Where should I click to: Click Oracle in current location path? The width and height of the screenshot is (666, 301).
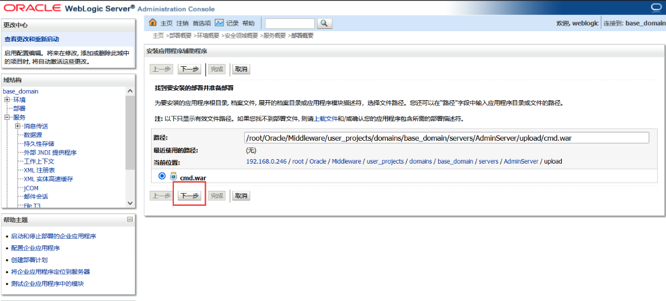(318, 161)
